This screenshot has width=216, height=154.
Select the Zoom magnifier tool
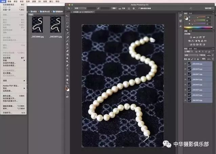point(68,83)
